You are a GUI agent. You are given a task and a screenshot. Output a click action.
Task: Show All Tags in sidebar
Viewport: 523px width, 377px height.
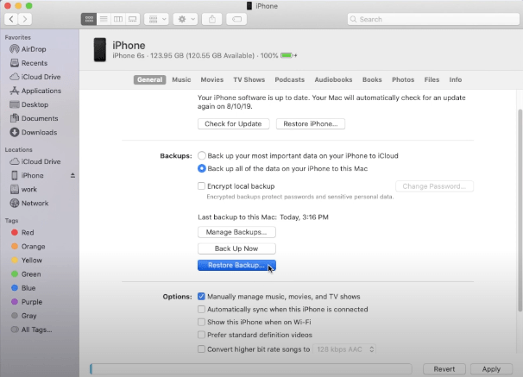(x=31, y=330)
